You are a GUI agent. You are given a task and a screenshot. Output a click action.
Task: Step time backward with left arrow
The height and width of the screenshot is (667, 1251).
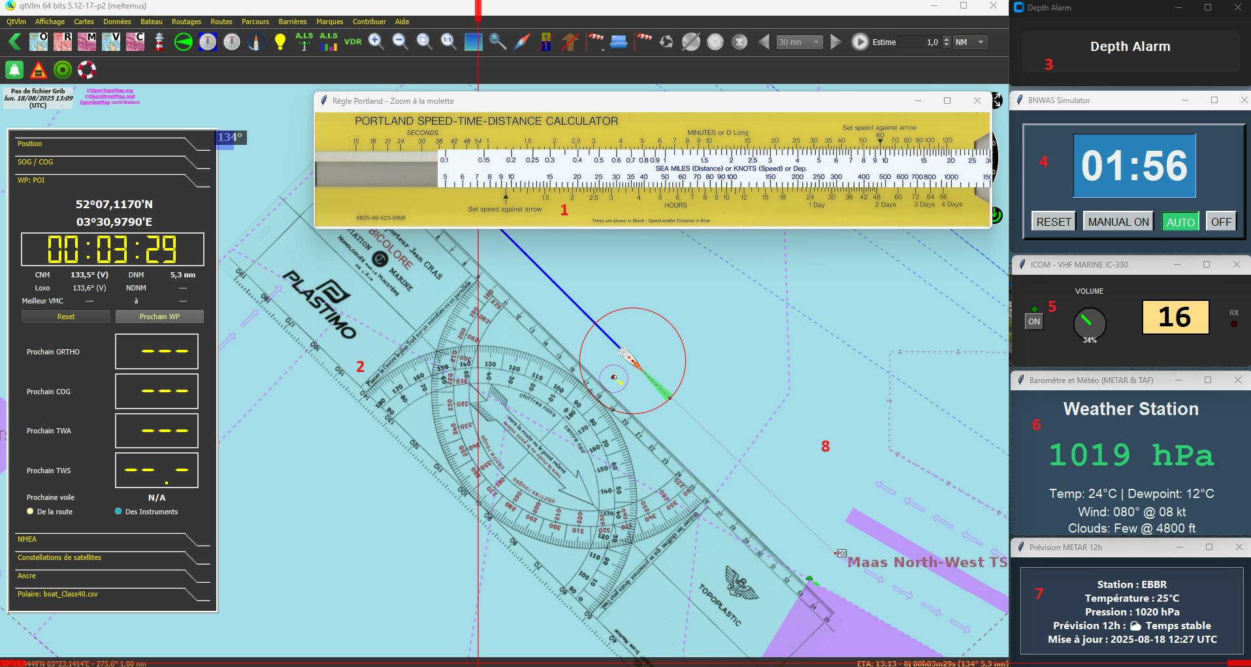pos(764,42)
